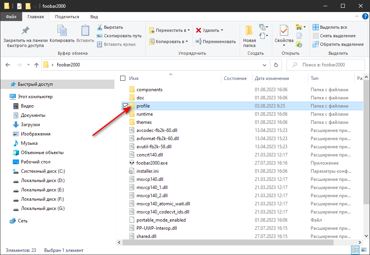Uncheck the profile folder checkbox
370x255 pixels.
click(125, 106)
